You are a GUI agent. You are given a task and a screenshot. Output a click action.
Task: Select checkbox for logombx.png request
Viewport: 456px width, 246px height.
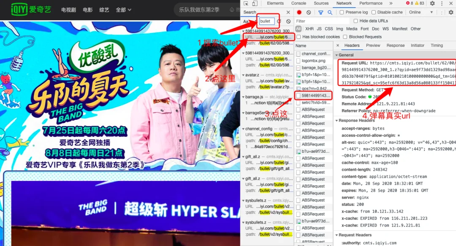(299, 61)
